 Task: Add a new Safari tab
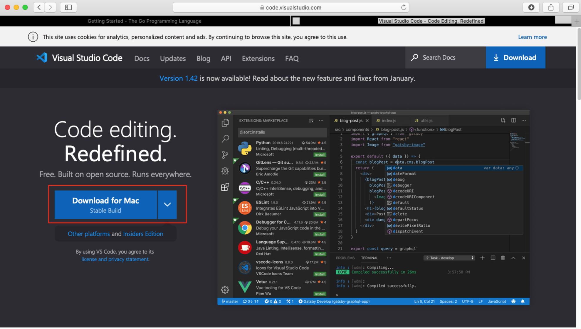pos(577,21)
